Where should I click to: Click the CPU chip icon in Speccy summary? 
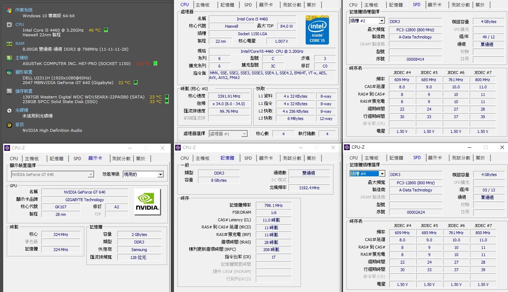click(9, 24)
